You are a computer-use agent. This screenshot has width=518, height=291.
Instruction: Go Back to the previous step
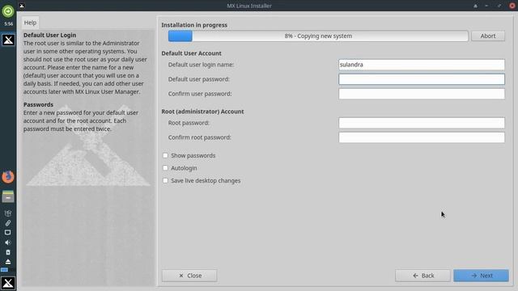point(422,276)
